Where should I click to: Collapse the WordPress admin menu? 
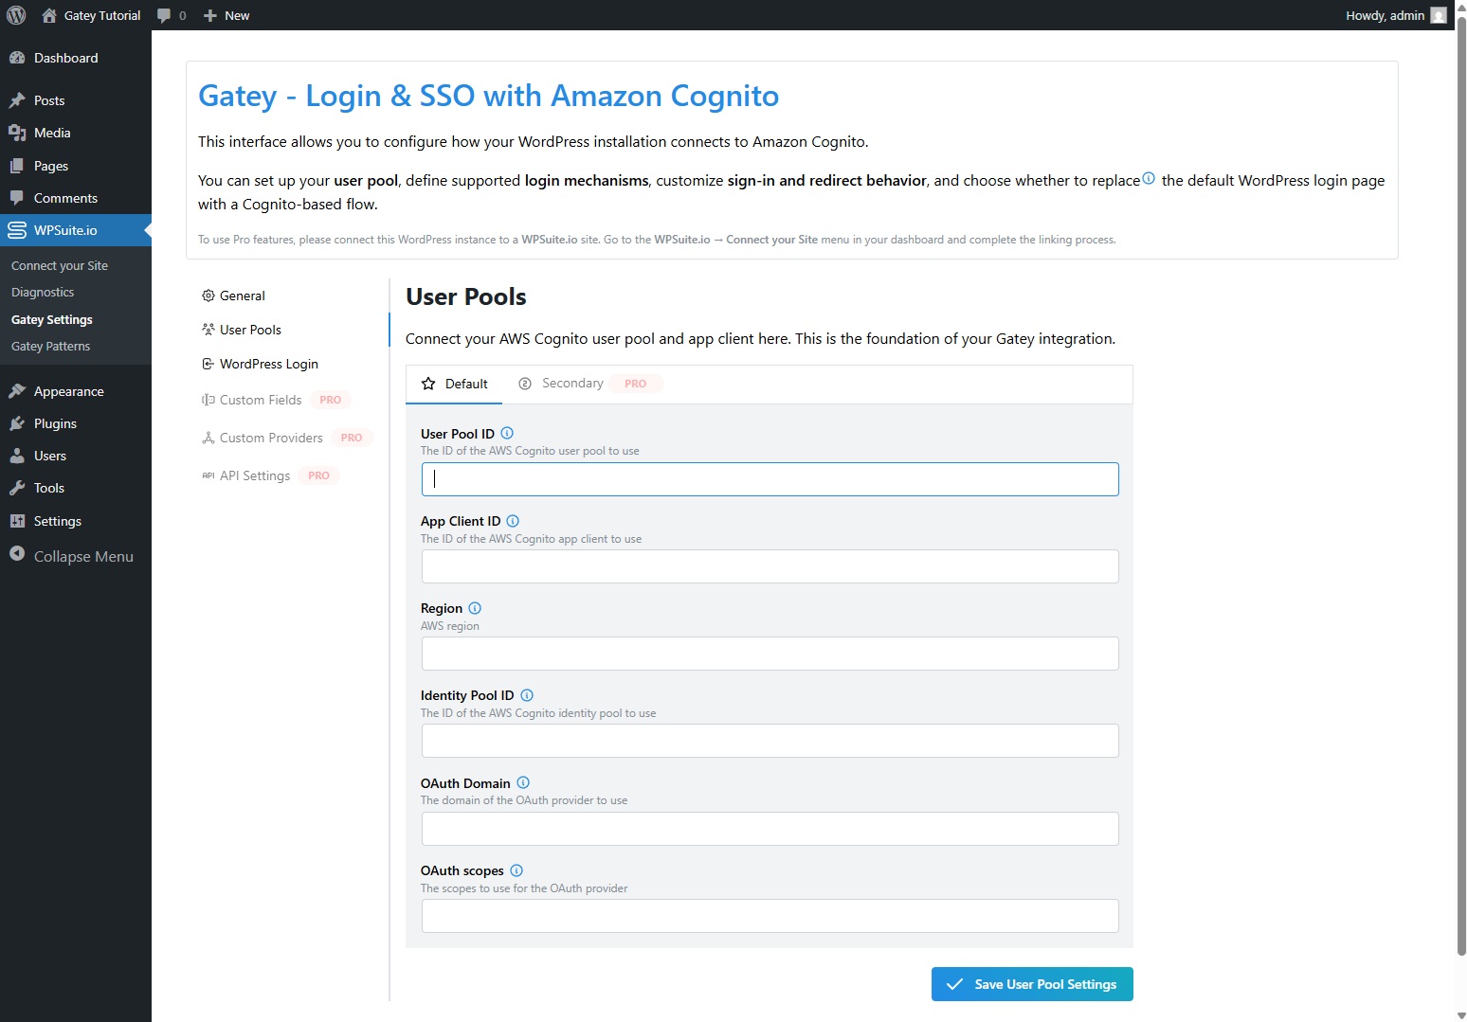72,556
